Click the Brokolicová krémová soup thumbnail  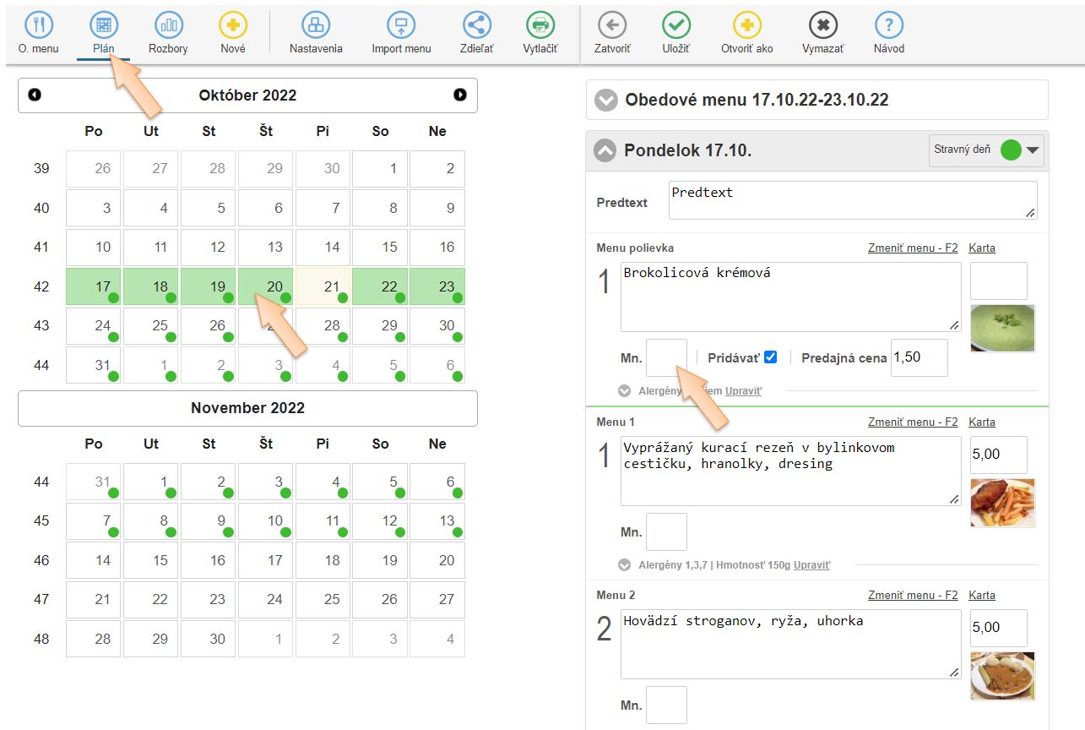1002,329
